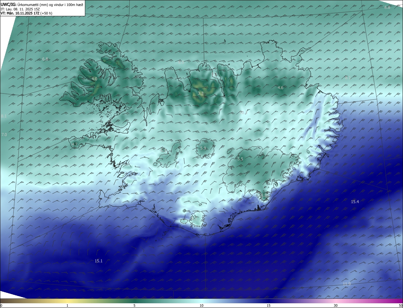The width and height of the screenshot is (403, 308).
Task: Click the 4.0 value over the Westfjords
Action: (94, 79)
